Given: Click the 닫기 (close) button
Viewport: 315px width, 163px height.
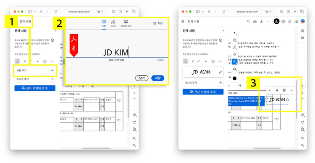Looking at the screenshot, I should (142, 78).
